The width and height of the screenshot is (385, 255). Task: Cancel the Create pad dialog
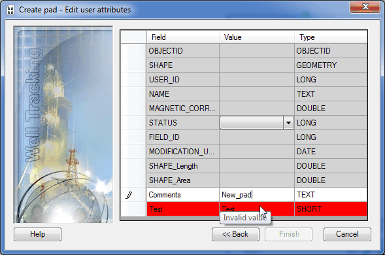pos(347,234)
